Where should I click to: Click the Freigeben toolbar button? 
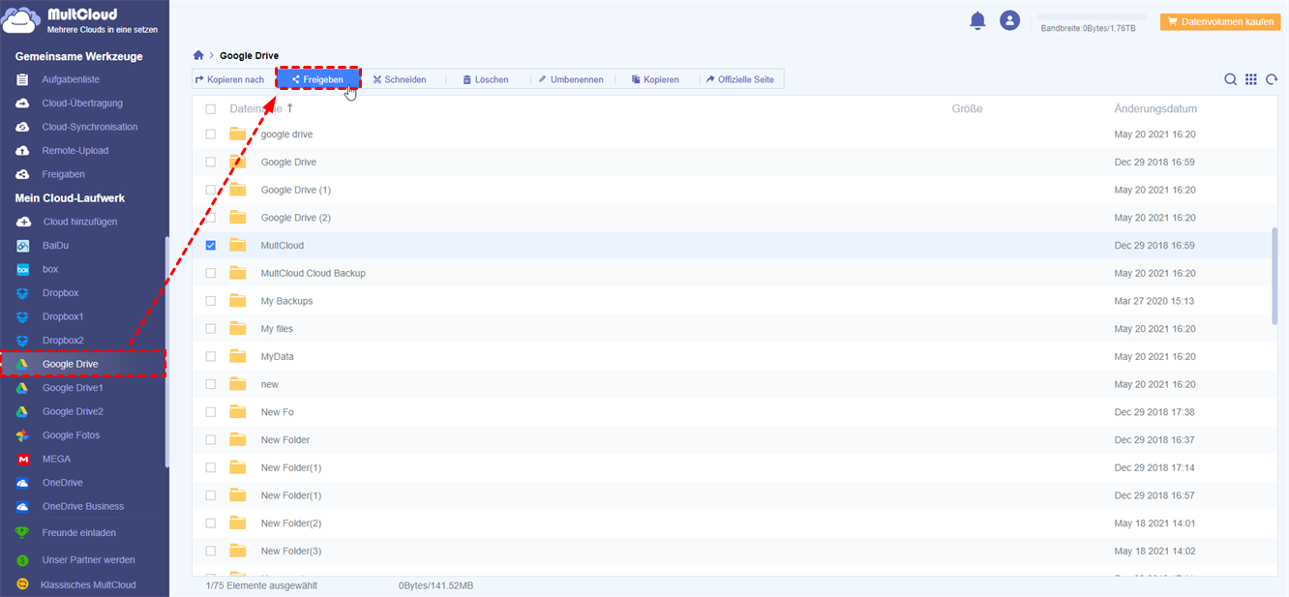pyautogui.click(x=317, y=79)
